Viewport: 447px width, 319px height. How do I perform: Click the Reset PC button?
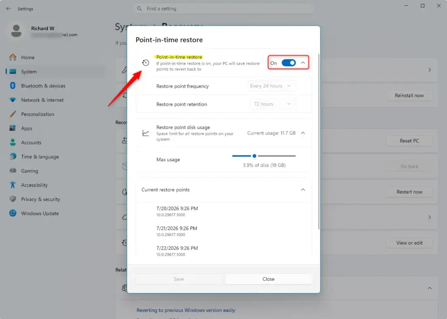[x=409, y=141]
